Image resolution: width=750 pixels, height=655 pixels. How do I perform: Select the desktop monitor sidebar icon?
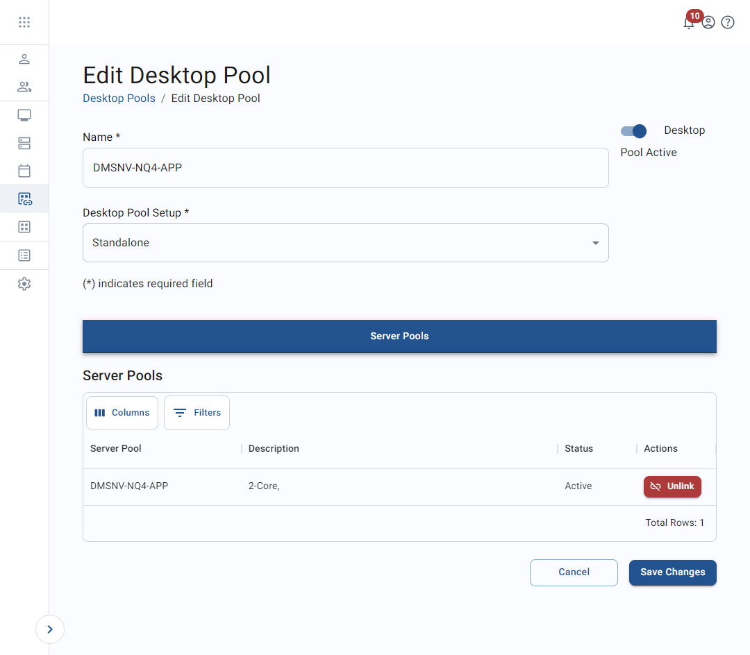click(x=24, y=115)
